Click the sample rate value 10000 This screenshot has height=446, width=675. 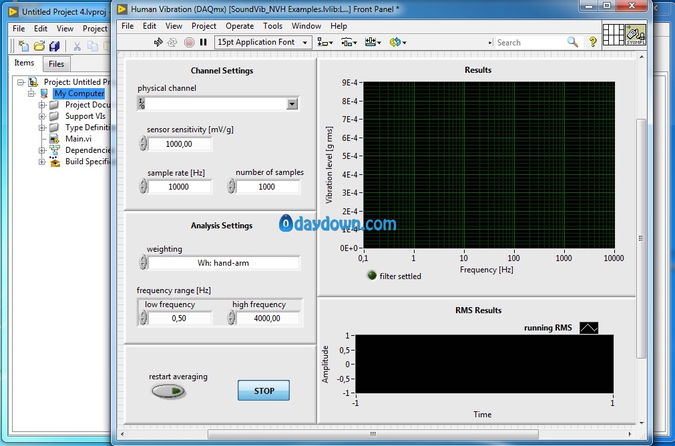[x=180, y=186]
